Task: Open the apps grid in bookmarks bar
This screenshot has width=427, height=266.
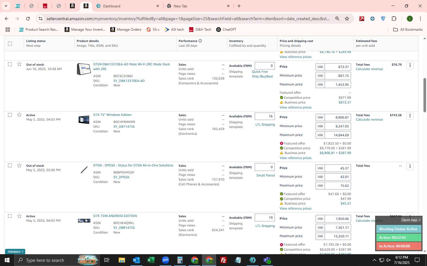Action: point(8,30)
